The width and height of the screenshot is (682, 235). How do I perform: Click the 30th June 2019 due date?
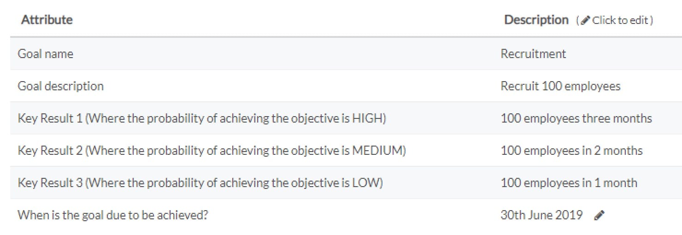[541, 215]
